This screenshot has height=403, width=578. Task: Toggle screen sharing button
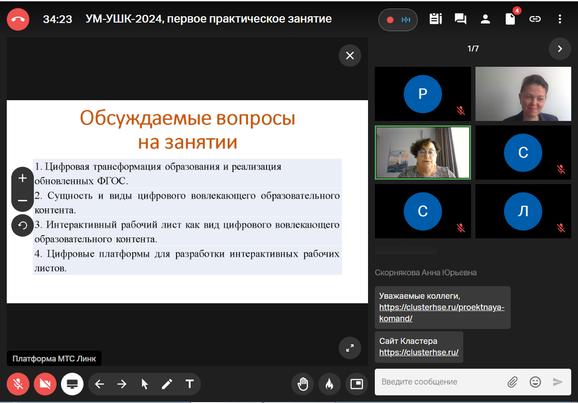click(x=72, y=384)
